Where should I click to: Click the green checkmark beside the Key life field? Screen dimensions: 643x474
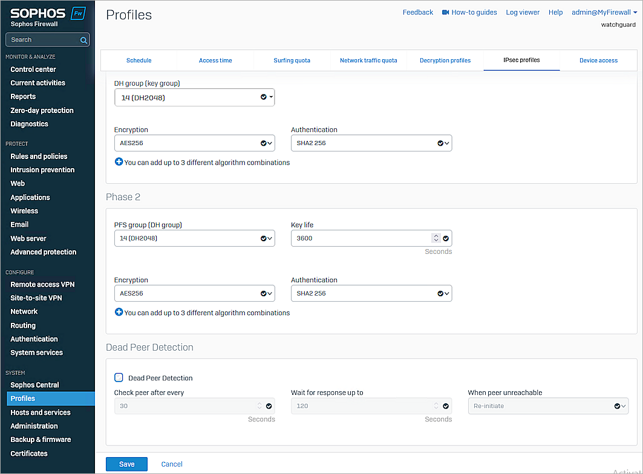(446, 238)
